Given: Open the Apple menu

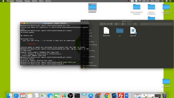Looking at the screenshot, I should click(x=3, y=1).
